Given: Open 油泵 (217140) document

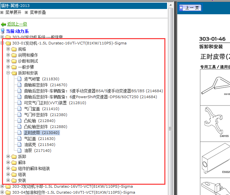Looking at the screenshot, I should [38, 151].
